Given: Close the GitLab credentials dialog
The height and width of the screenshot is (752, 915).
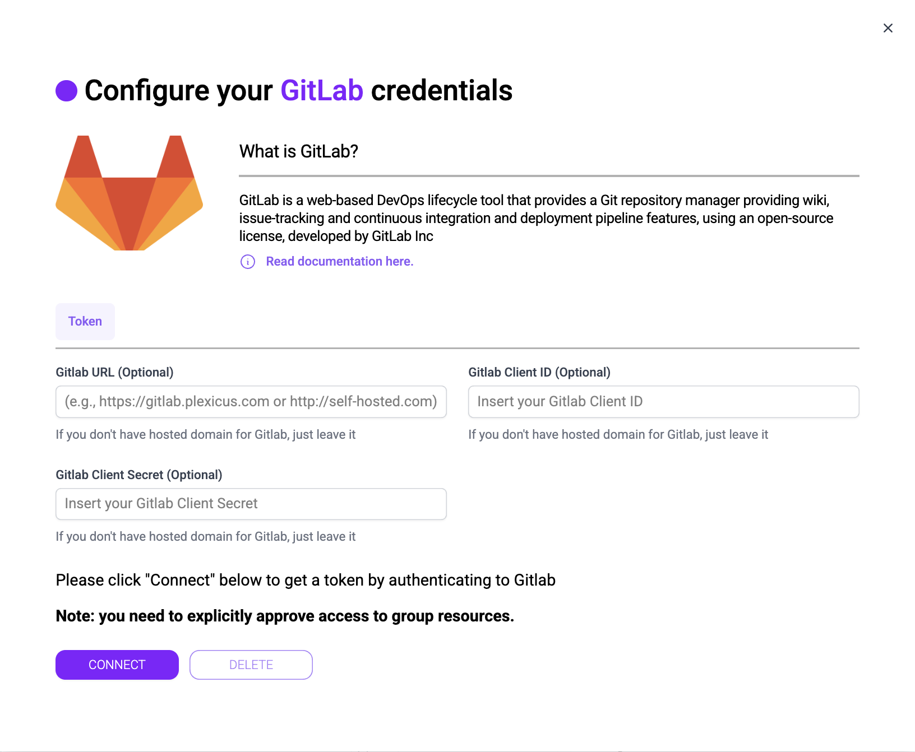Looking at the screenshot, I should [x=888, y=27].
